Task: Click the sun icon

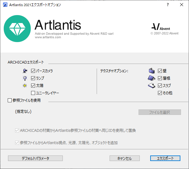Action: point(25,86)
